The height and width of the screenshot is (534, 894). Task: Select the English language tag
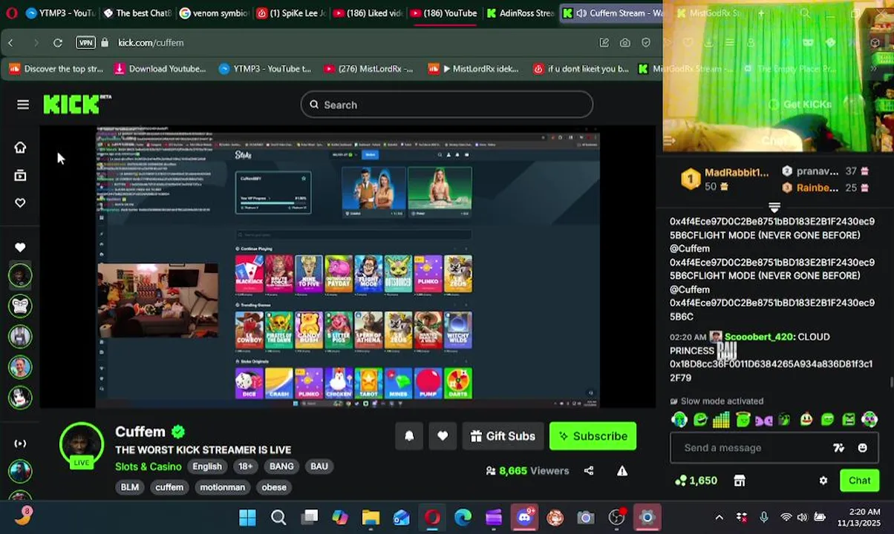207,467
